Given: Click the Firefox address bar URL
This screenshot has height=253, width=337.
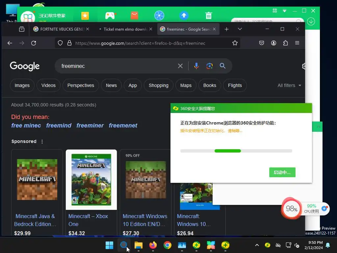Looking at the screenshot, I should click(x=140, y=43).
